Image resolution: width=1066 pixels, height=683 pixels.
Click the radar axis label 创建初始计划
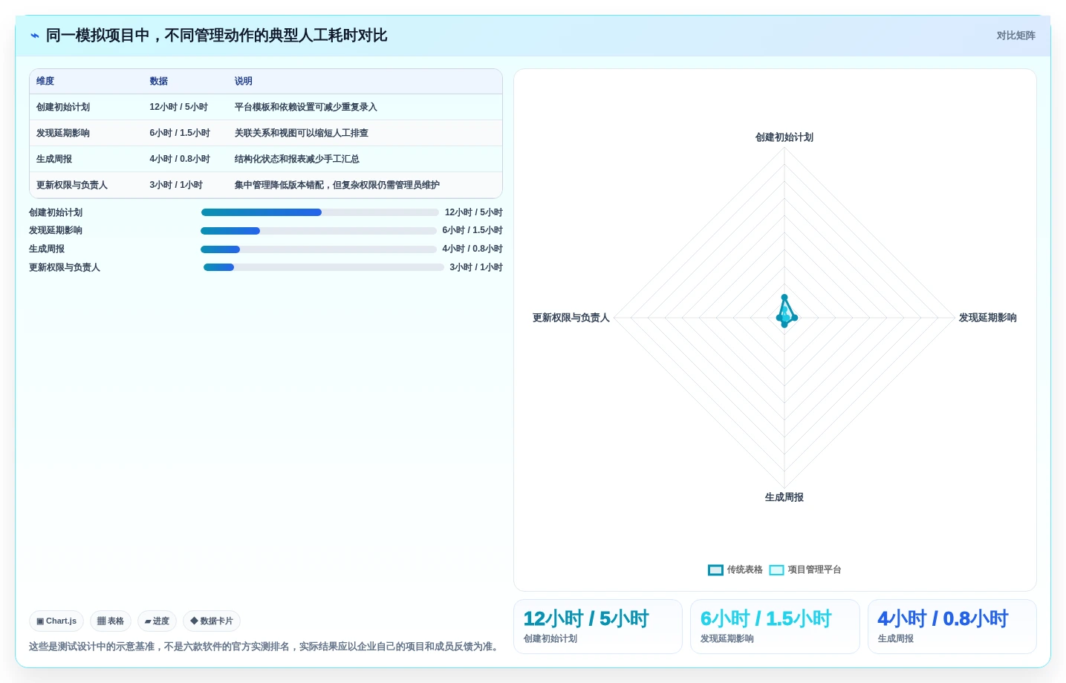[784, 137]
